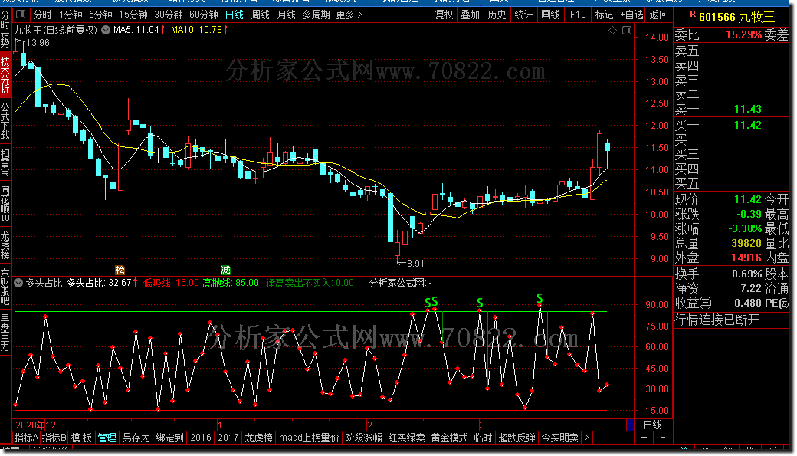
Task: Select the 临时 indicator tab
Action: tap(483, 437)
